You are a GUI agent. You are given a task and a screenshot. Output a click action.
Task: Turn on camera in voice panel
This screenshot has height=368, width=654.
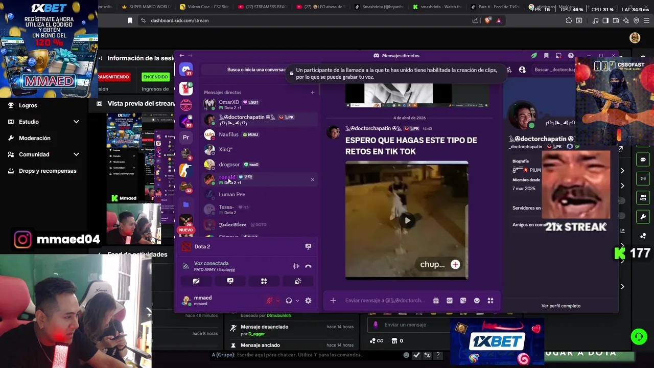pos(196,281)
